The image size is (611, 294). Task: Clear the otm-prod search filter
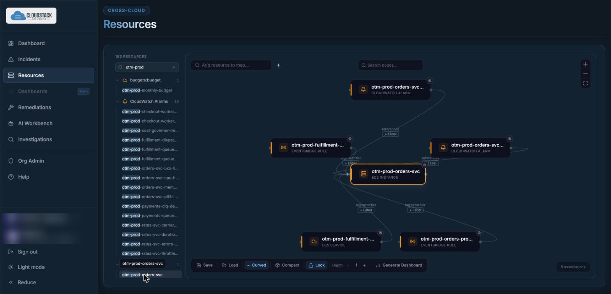174,67
